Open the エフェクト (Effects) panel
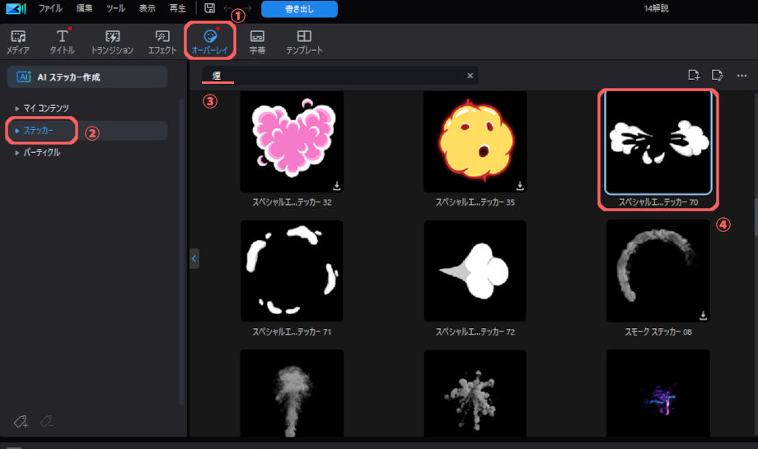 [x=161, y=42]
